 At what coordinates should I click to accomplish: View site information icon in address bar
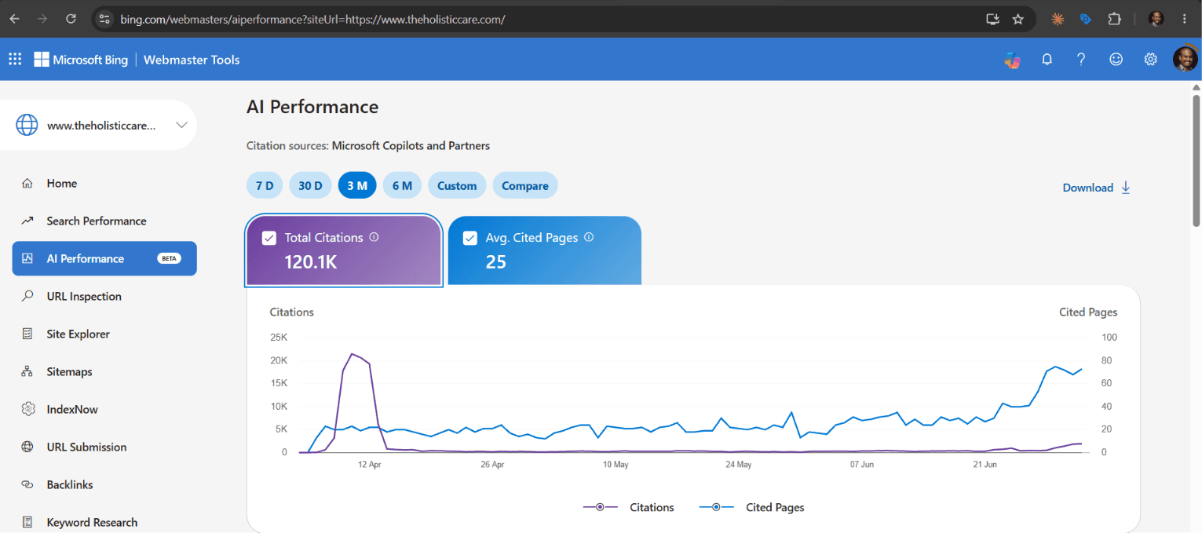pos(104,19)
